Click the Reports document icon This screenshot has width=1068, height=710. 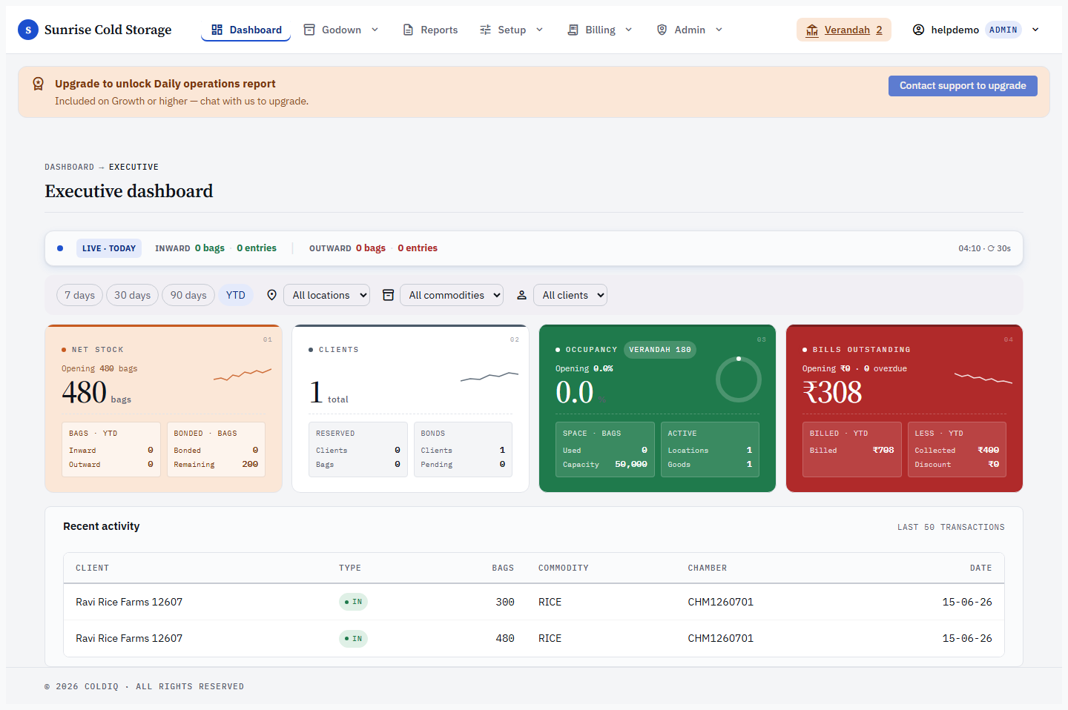(x=408, y=30)
